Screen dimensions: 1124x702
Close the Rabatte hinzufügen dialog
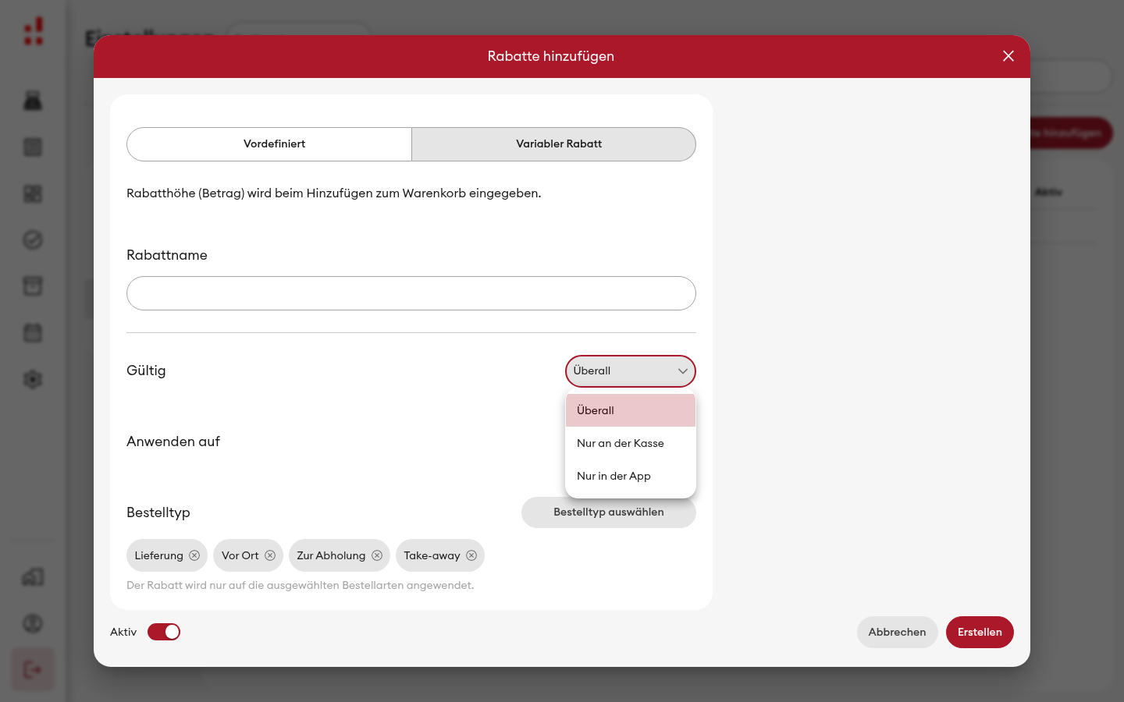point(1008,56)
